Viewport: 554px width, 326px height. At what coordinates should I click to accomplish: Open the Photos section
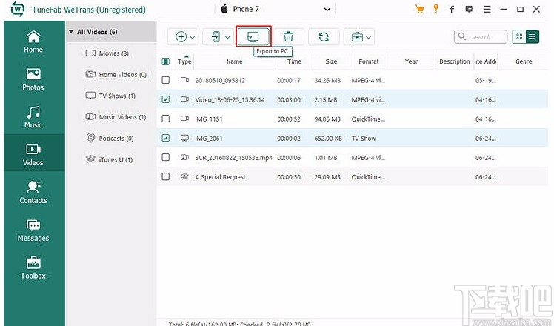coord(33,79)
